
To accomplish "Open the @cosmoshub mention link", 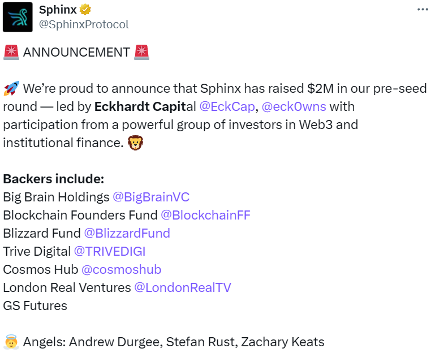I will (x=121, y=269).
